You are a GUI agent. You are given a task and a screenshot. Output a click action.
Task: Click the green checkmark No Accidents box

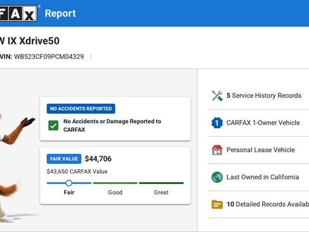[53, 126]
